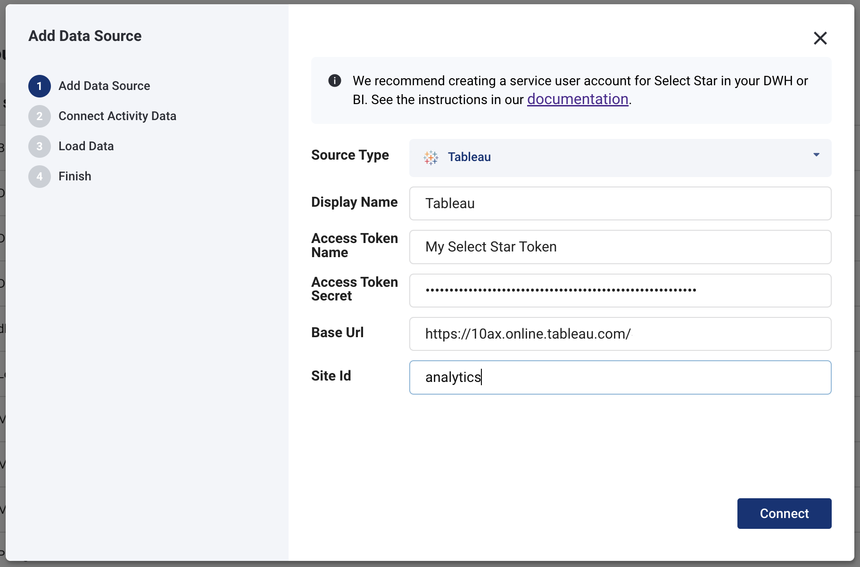Jump to the Load Data step label
This screenshot has width=860, height=567.
click(x=86, y=146)
